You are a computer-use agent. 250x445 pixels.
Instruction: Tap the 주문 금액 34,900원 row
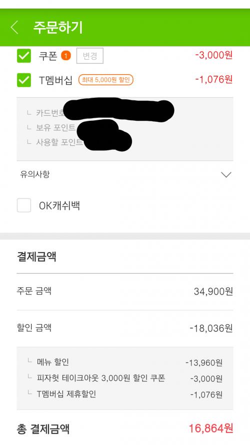point(125,292)
